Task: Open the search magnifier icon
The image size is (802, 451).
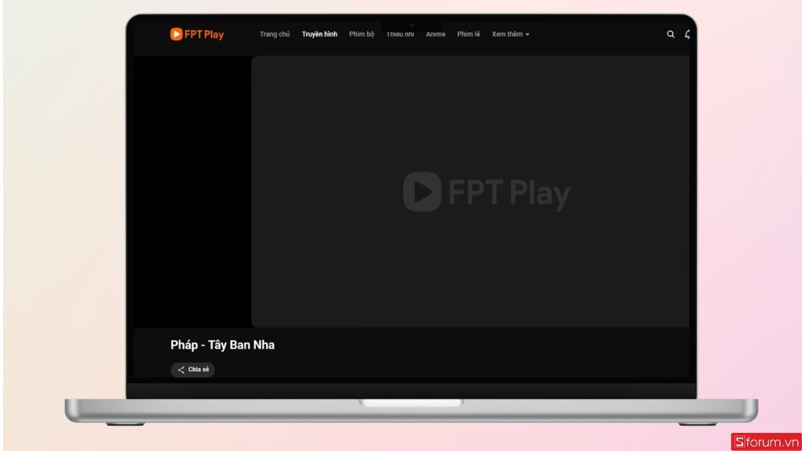Action: pos(670,34)
